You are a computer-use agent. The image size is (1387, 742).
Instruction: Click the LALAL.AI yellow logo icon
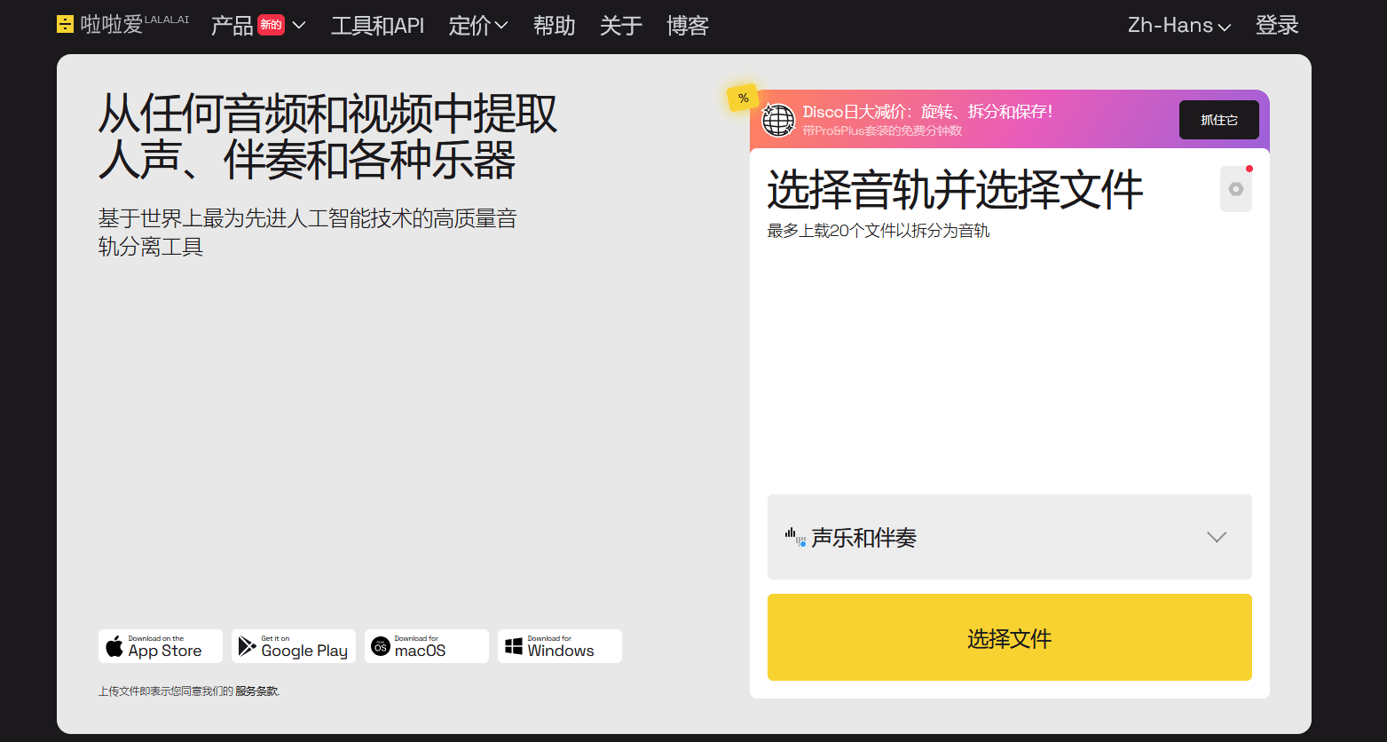coord(65,25)
